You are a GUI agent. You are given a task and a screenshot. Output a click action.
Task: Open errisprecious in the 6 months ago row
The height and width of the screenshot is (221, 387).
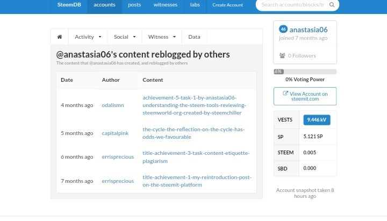[118, 157]
